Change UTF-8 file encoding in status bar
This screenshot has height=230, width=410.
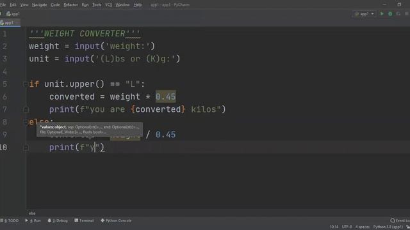[347, 227]
